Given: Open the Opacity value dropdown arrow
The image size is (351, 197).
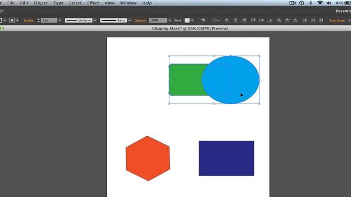Looking at the screenshot, I should coord(169,20).
